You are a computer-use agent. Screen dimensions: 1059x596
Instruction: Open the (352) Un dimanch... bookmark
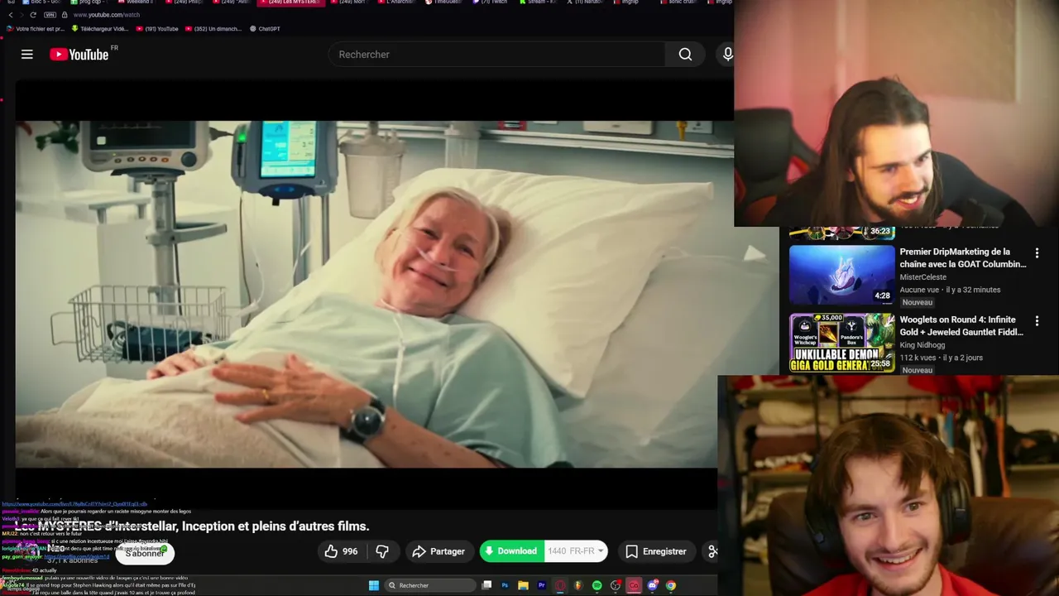coord(213,29)
